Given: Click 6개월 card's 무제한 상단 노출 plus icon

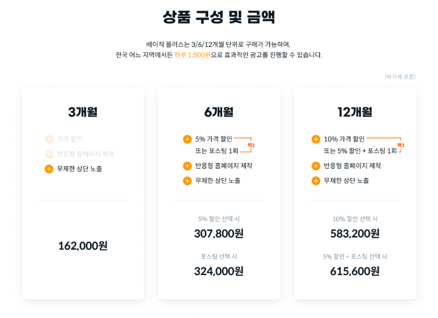Looking at the screenshot, I should tap(187, 180).
